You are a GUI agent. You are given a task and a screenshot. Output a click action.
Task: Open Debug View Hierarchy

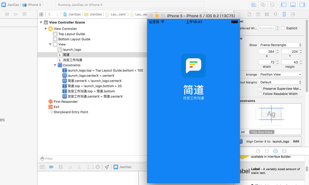point(98,167)
